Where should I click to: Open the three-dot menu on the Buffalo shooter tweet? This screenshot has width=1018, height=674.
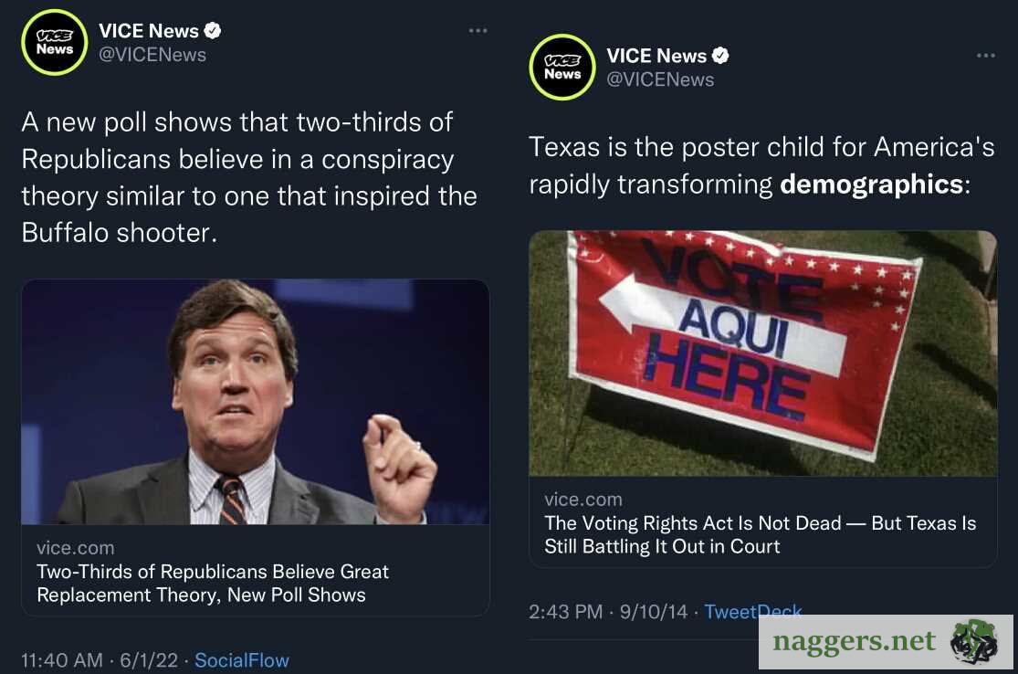point(478,31)
